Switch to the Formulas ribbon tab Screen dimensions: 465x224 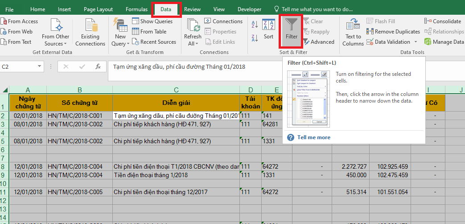click(137, 9)
